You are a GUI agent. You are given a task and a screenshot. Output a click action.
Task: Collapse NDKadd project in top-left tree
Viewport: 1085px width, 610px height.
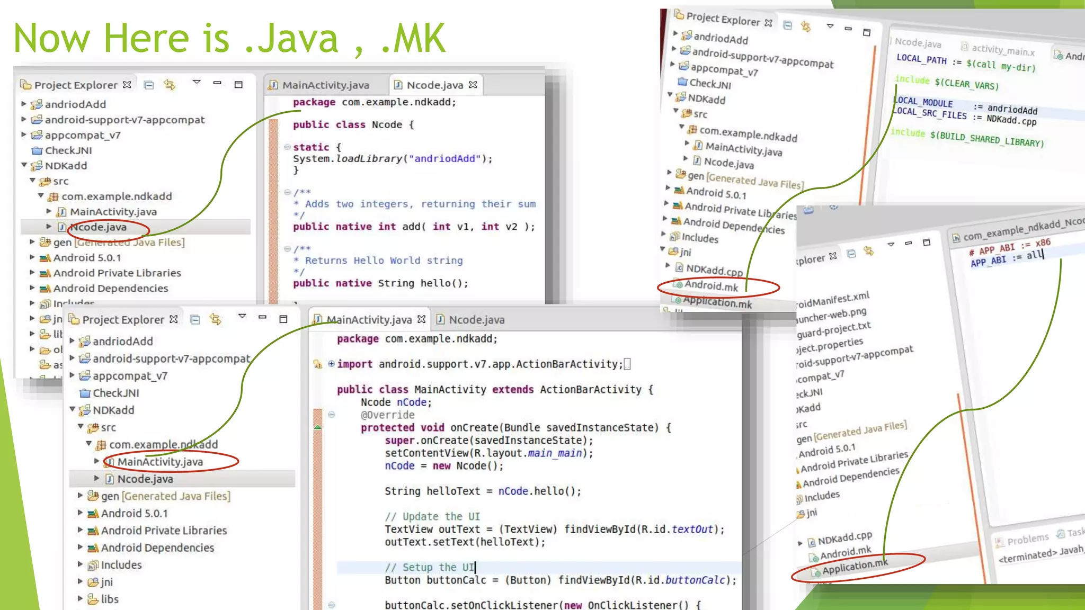point(24,165)
